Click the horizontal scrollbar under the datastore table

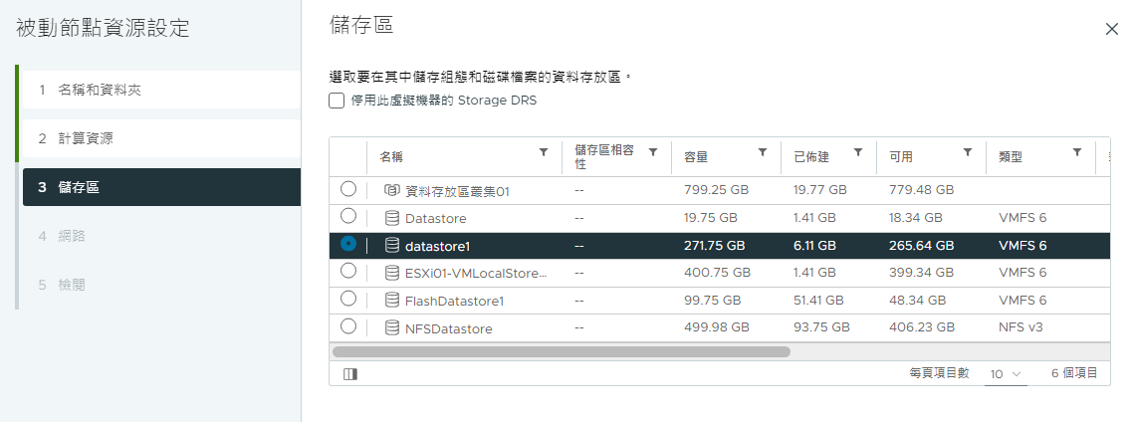[x=561, y=352]
